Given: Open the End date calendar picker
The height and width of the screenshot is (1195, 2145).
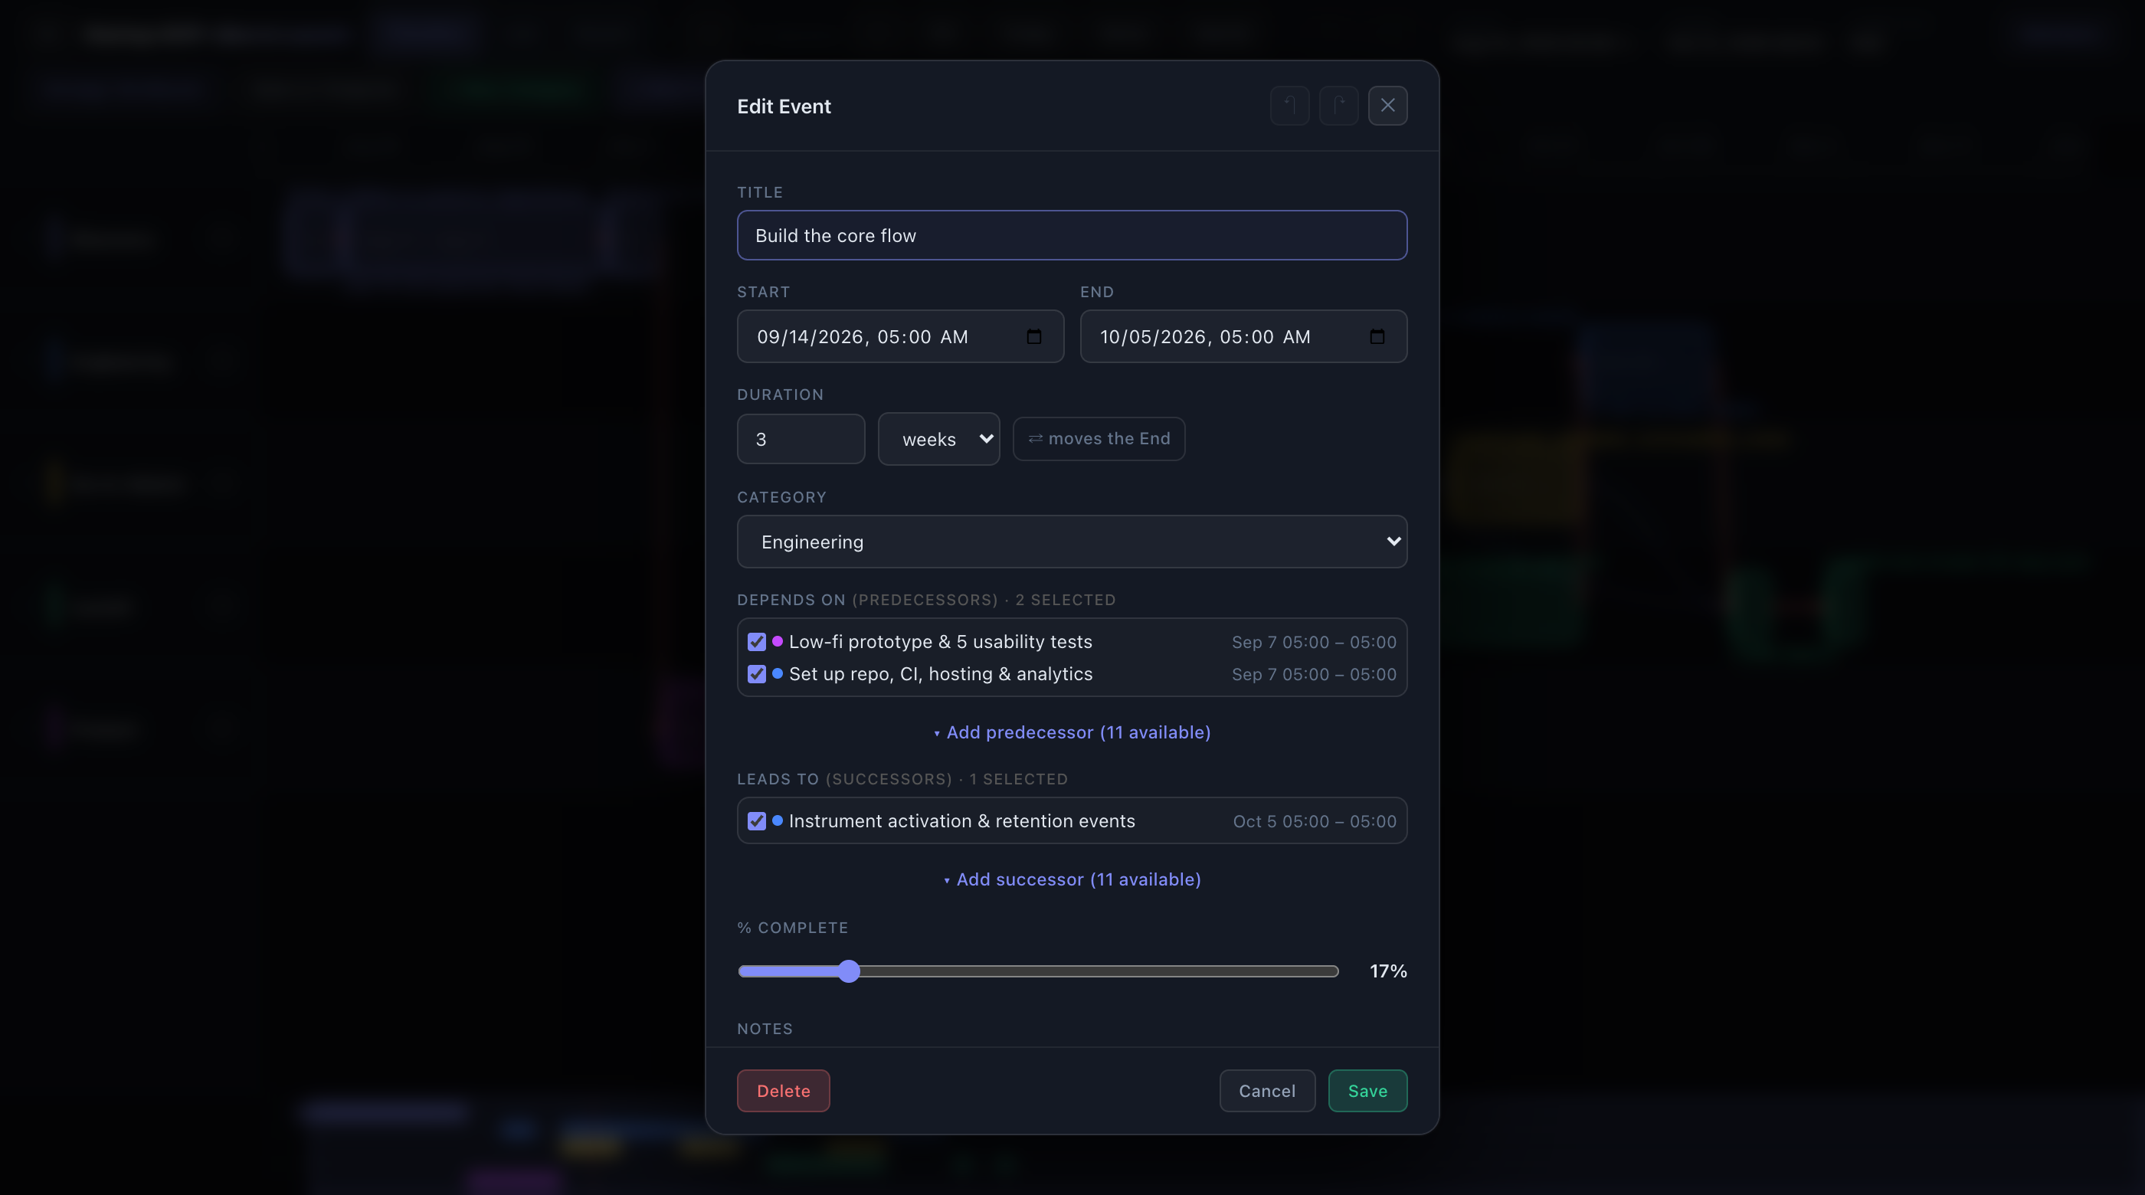Looking at the screenshot, I should (1377, 336).
